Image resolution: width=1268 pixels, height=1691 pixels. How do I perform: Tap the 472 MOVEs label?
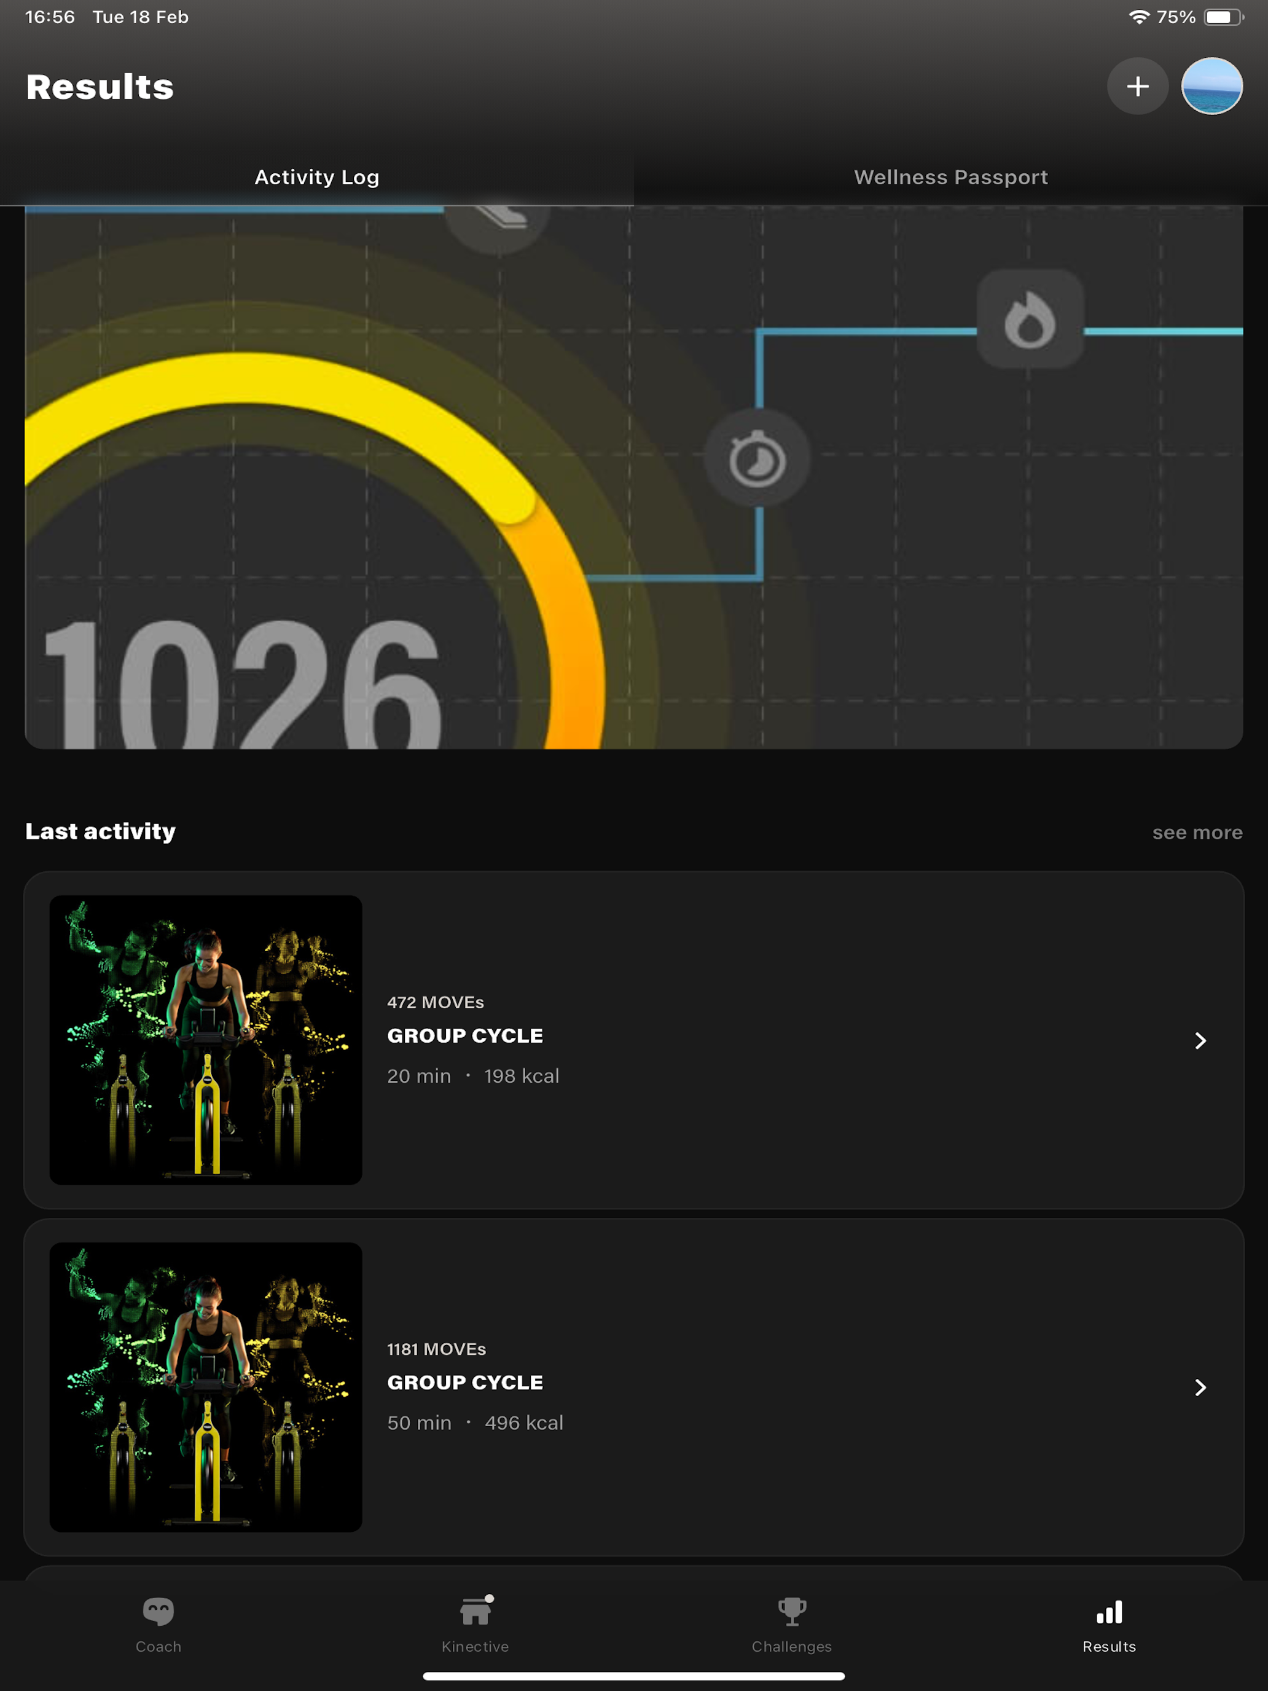pyautogui.click(x=435, y=1002)
